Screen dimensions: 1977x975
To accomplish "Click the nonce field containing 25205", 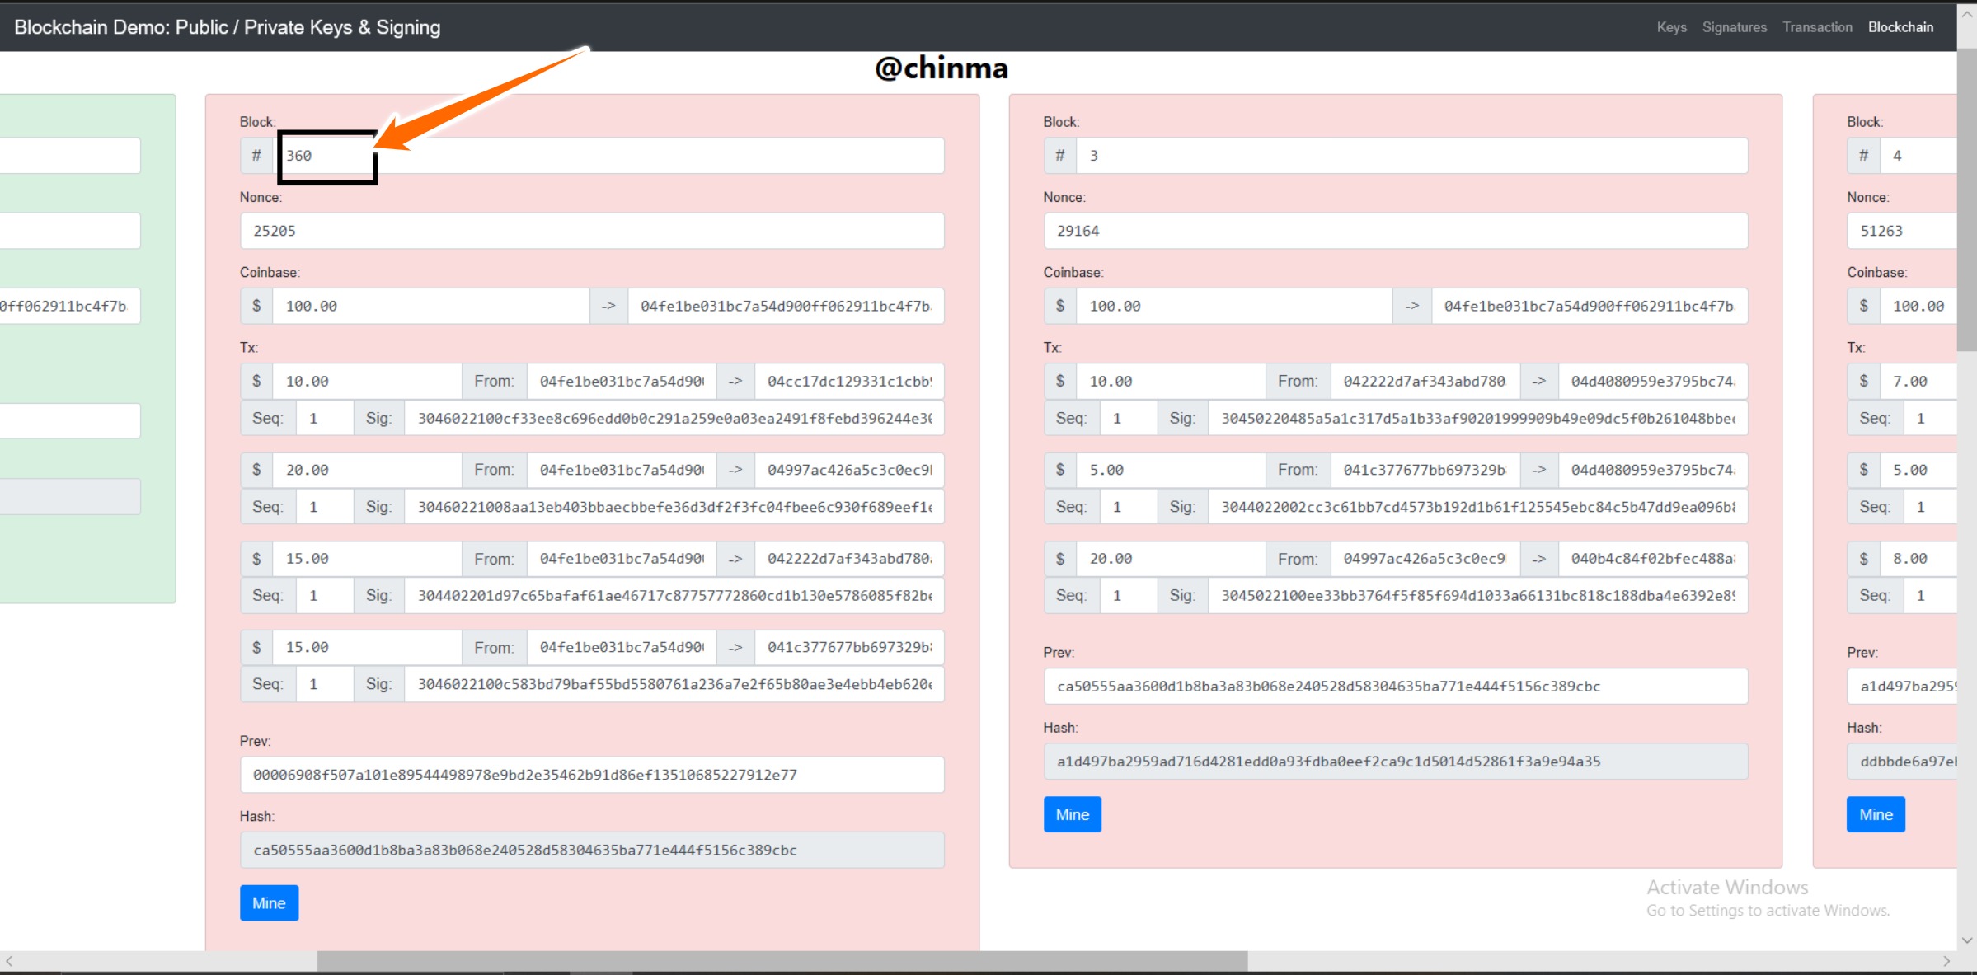I will (592, 231).
